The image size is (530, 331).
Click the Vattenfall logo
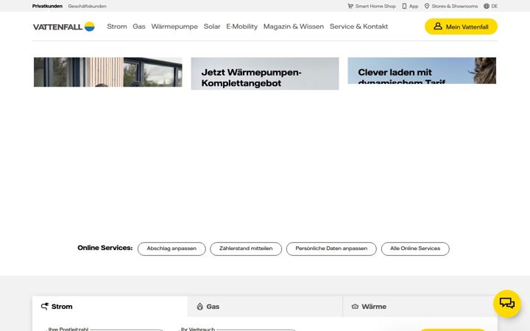click(64, 26)
